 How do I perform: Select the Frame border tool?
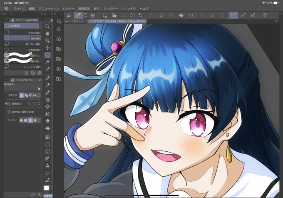47,152
